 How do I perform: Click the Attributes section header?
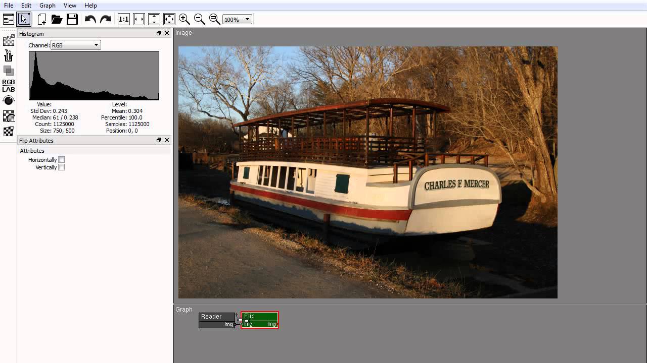(x=94, y=151)
